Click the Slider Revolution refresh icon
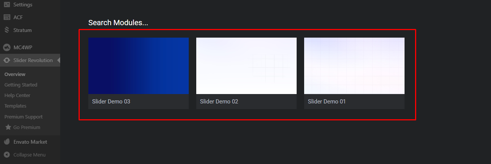The image size is (491, 164). pyautogui.click(x=7, y=60)
